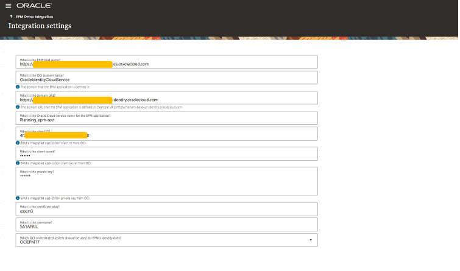Open the hamburger navigation menu
Viewport: 460px width, 271px height.
tap(8, 6)
